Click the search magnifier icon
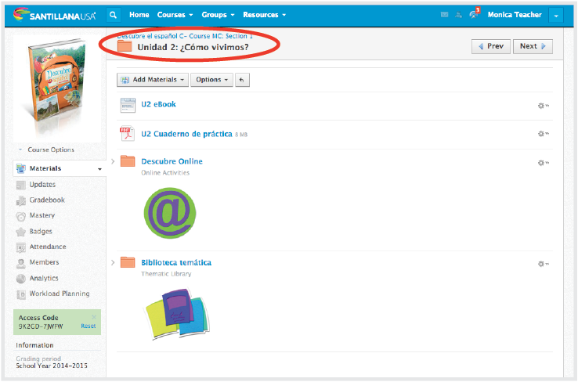Viewport: 578px width, 382px height. (113, 15)
